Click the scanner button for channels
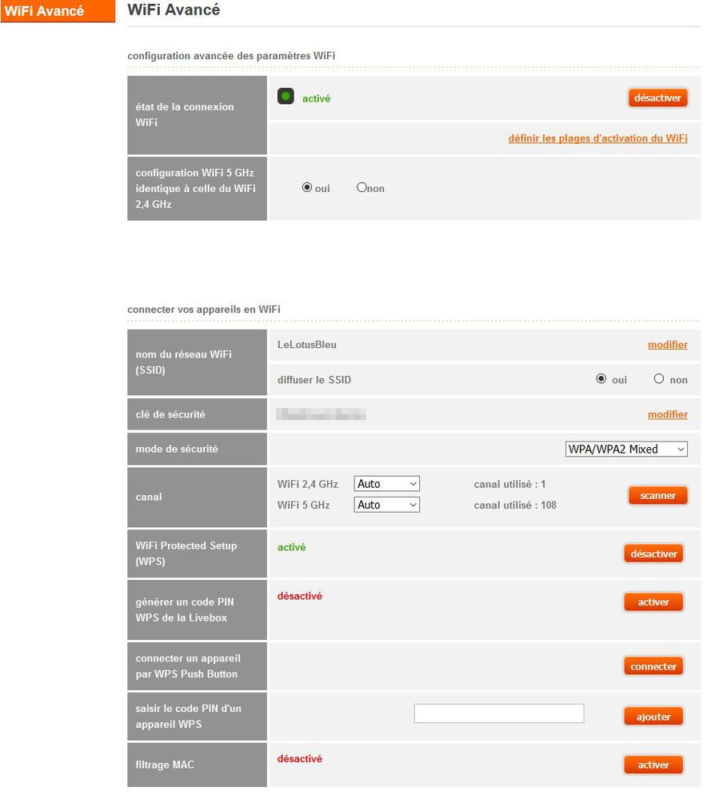Screen dimensions: 711x799 tap(657, 495)
